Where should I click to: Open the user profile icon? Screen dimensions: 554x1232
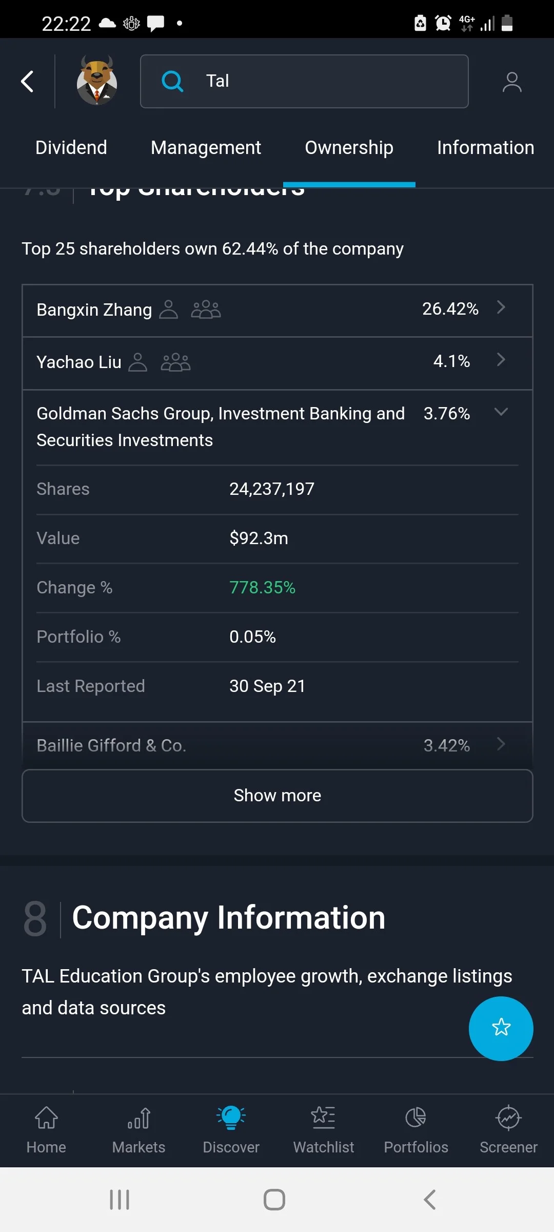pos(511,82)
